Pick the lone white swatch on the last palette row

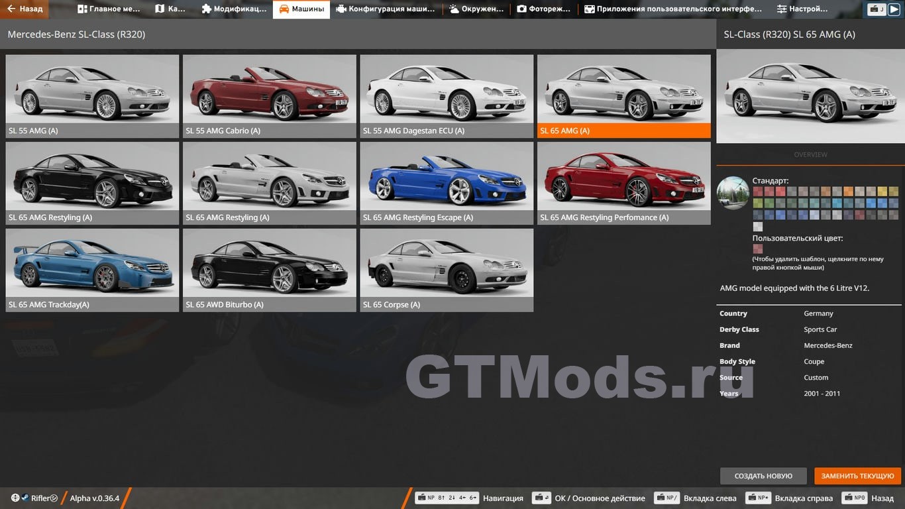[758, 227]
